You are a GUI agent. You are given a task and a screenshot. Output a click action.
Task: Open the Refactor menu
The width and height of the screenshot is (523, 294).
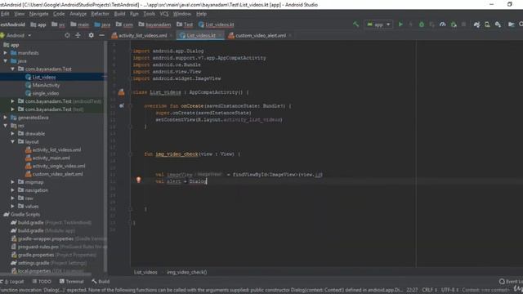[x=100, y=14]
